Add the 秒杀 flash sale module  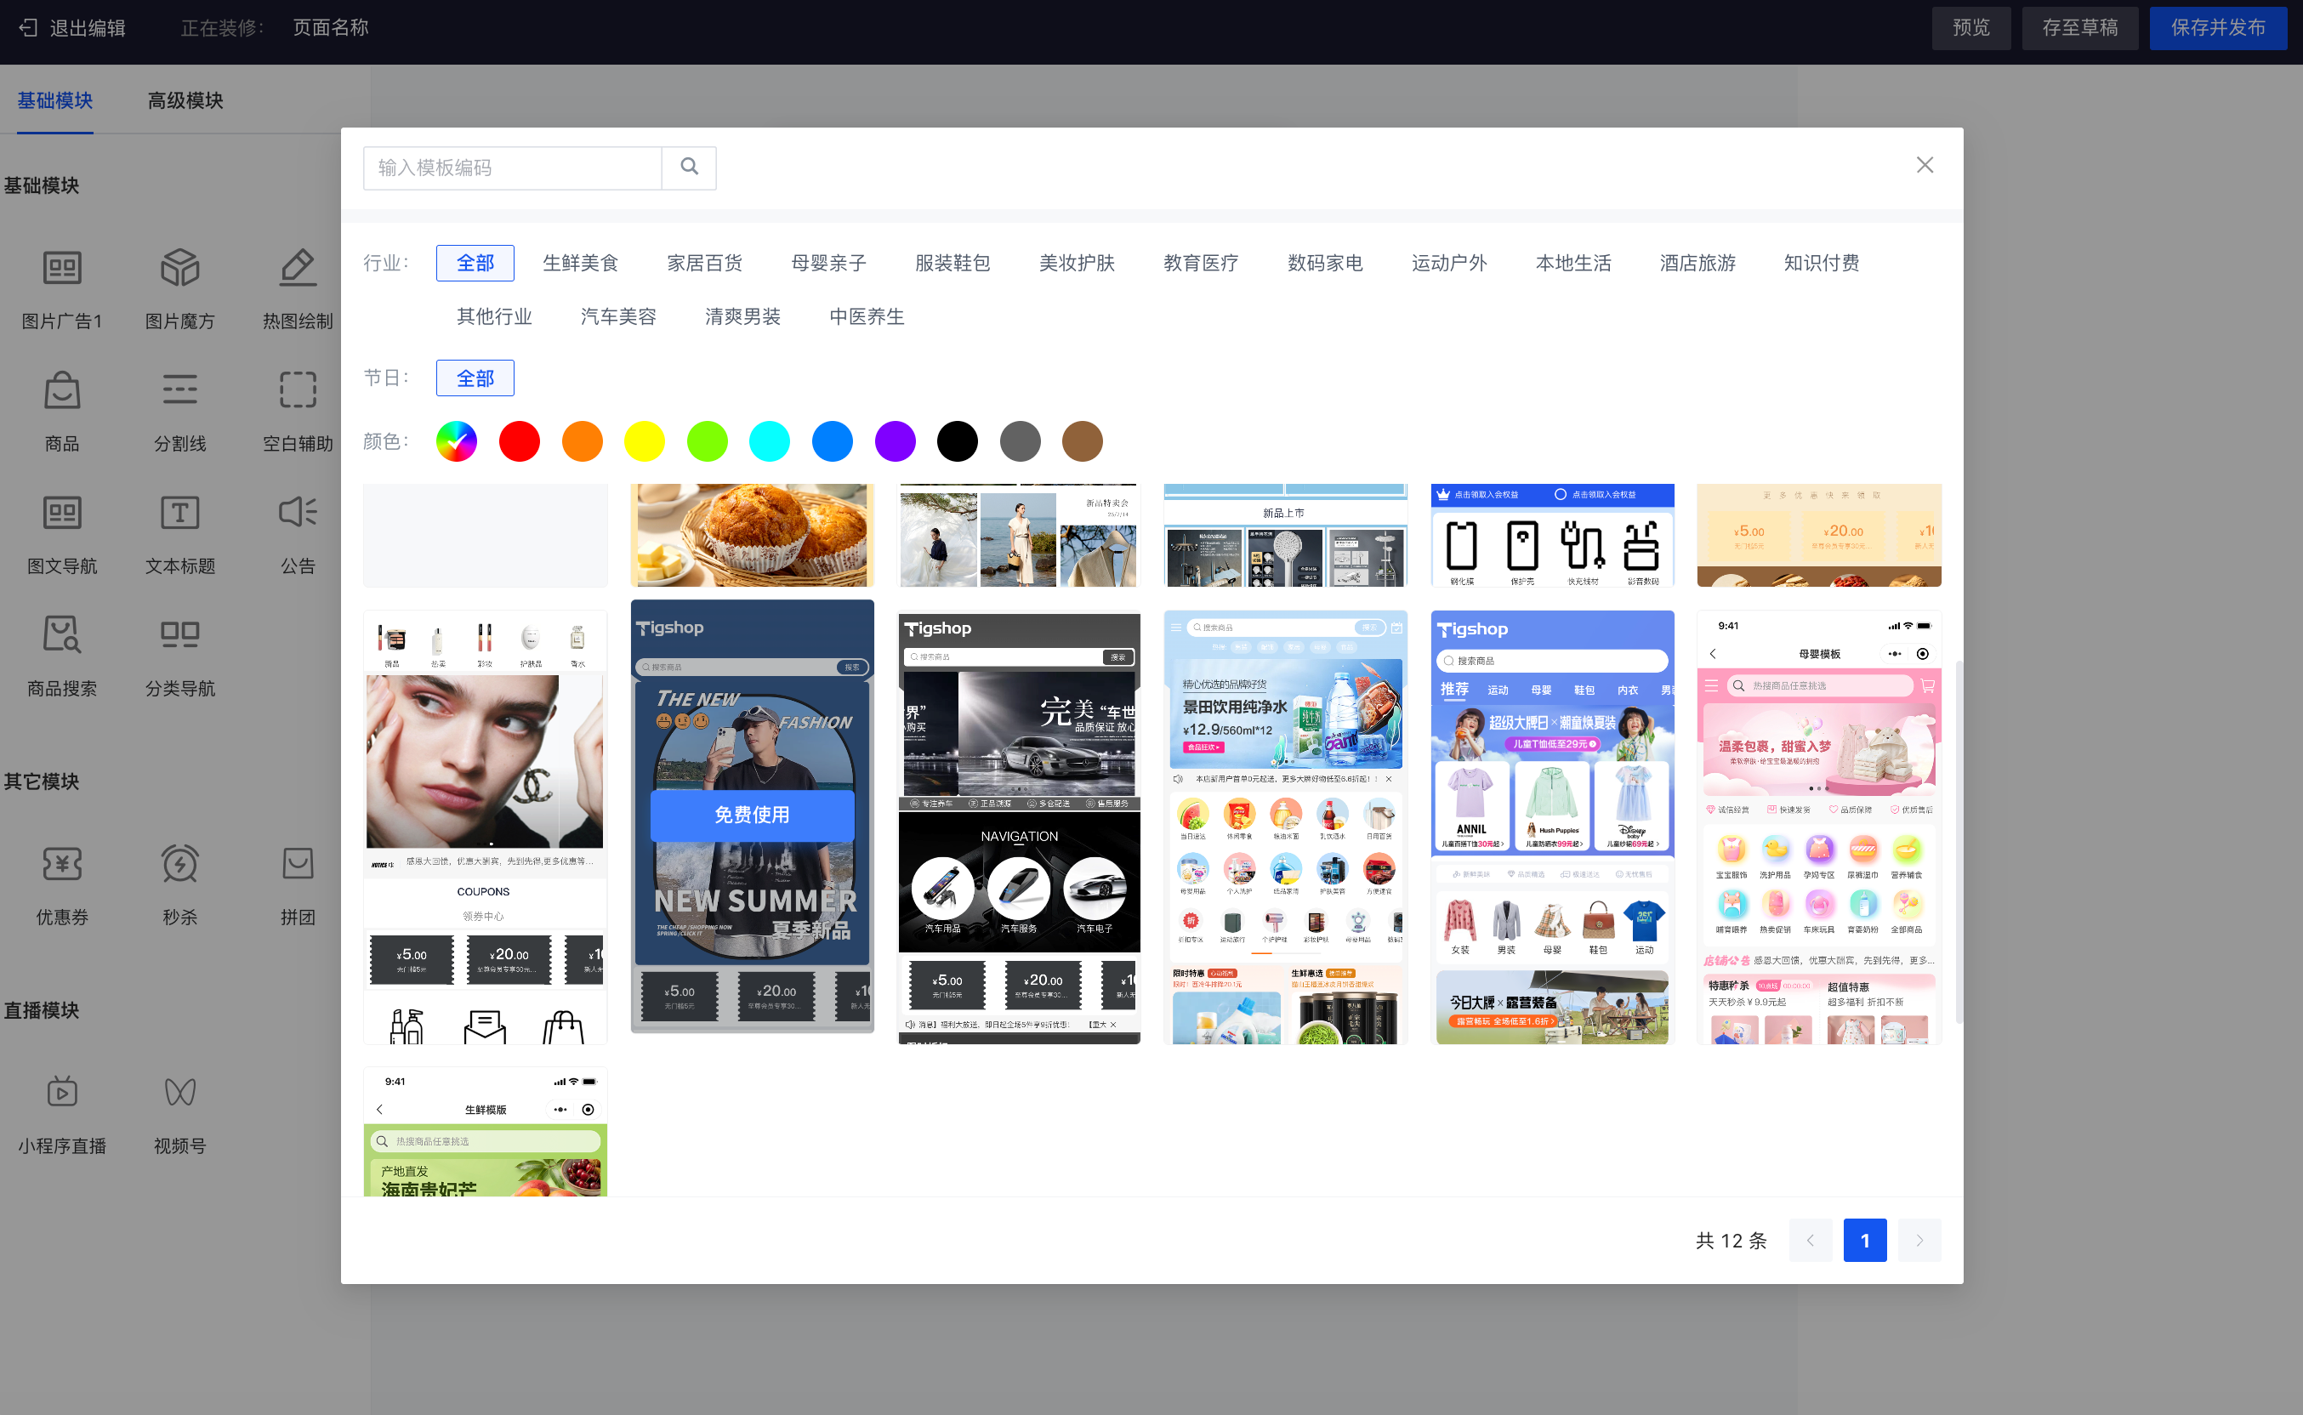click(x=179, y=864)
